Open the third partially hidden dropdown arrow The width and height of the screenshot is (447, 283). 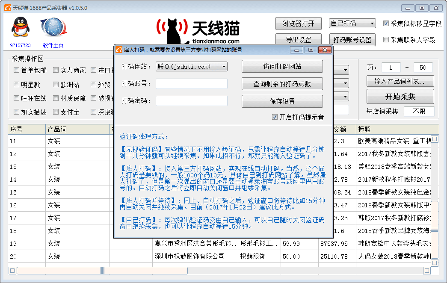(345, 96)
